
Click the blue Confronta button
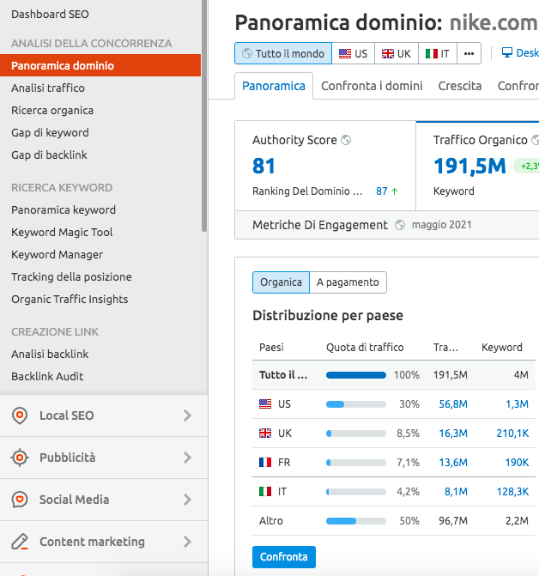284,557
